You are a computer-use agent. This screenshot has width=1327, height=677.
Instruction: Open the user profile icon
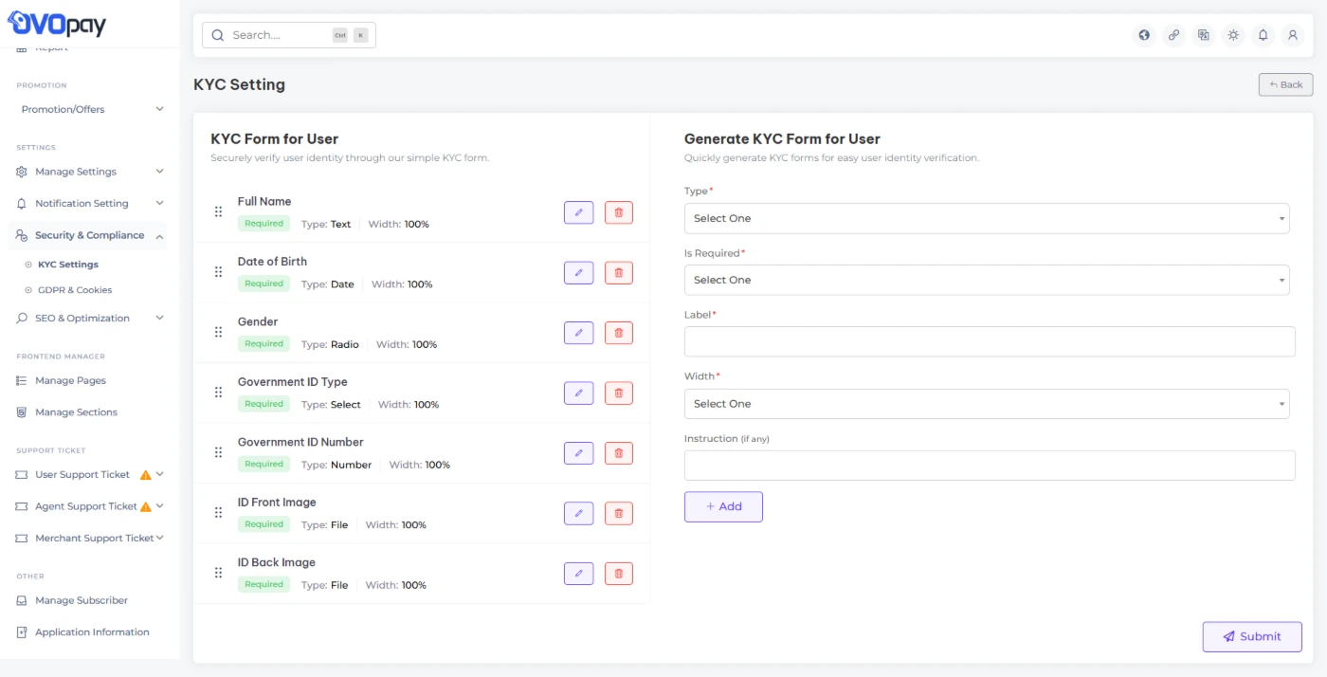1292,35
